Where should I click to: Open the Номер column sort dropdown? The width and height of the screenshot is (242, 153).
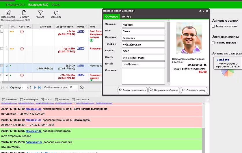coord(86,27)
